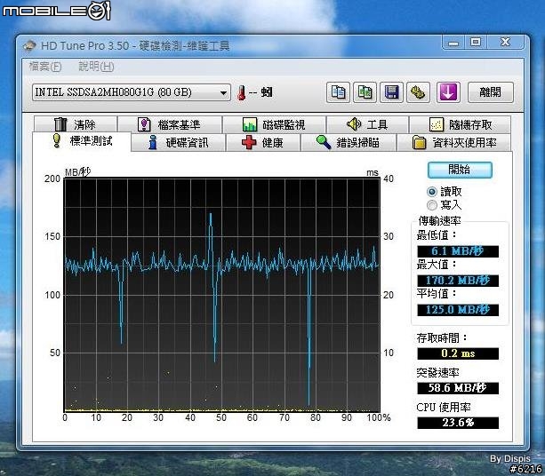Click the maximum value 170.2 MB/秒
This screenshot has height=476, width=545.
click(458, 281)
